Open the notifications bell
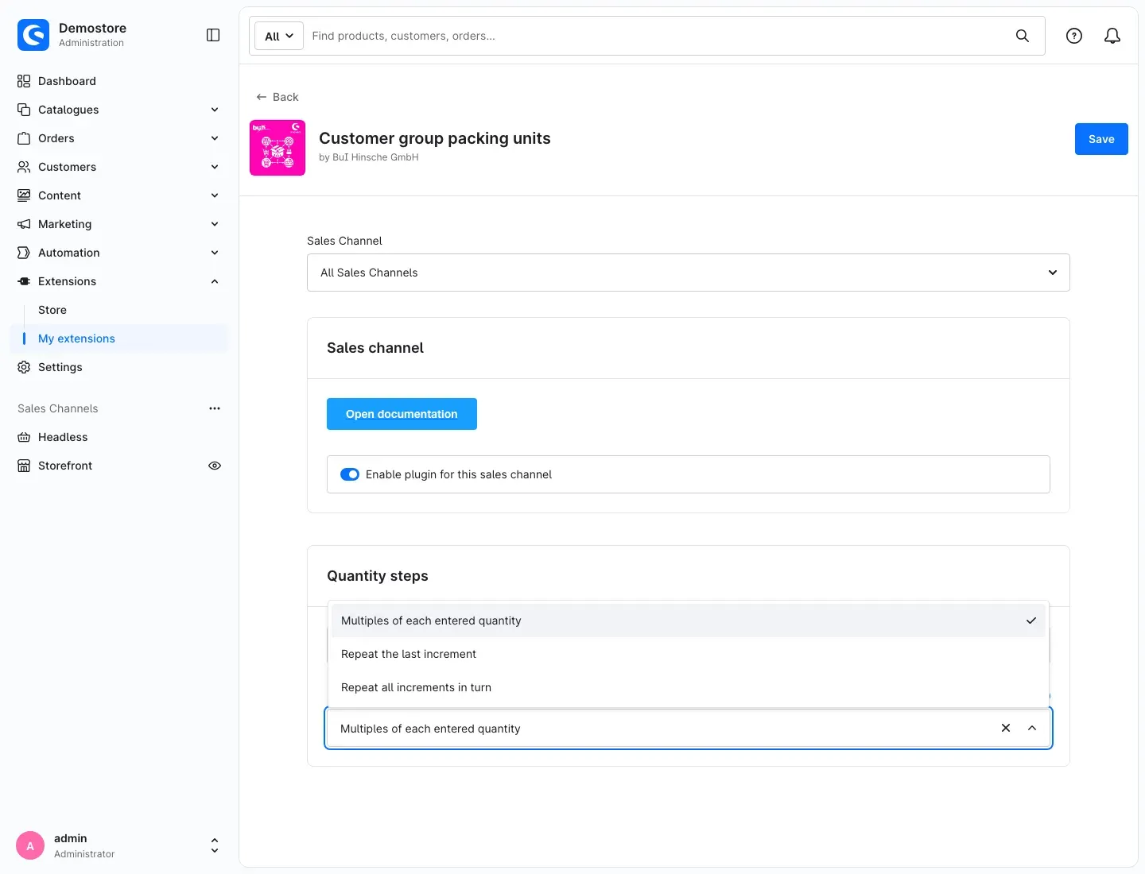Viewport: 1145px width, 874px height. coord(1112,36)
